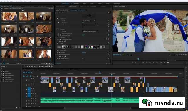Open the Sequence menu in the menu bar
The image size is (188, 111).
pos(12,1)
